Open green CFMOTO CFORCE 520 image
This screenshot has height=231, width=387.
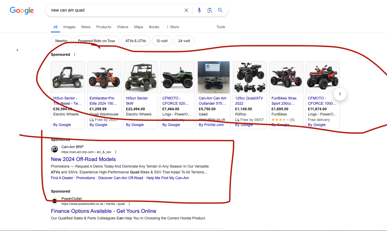tap(177, 77)
